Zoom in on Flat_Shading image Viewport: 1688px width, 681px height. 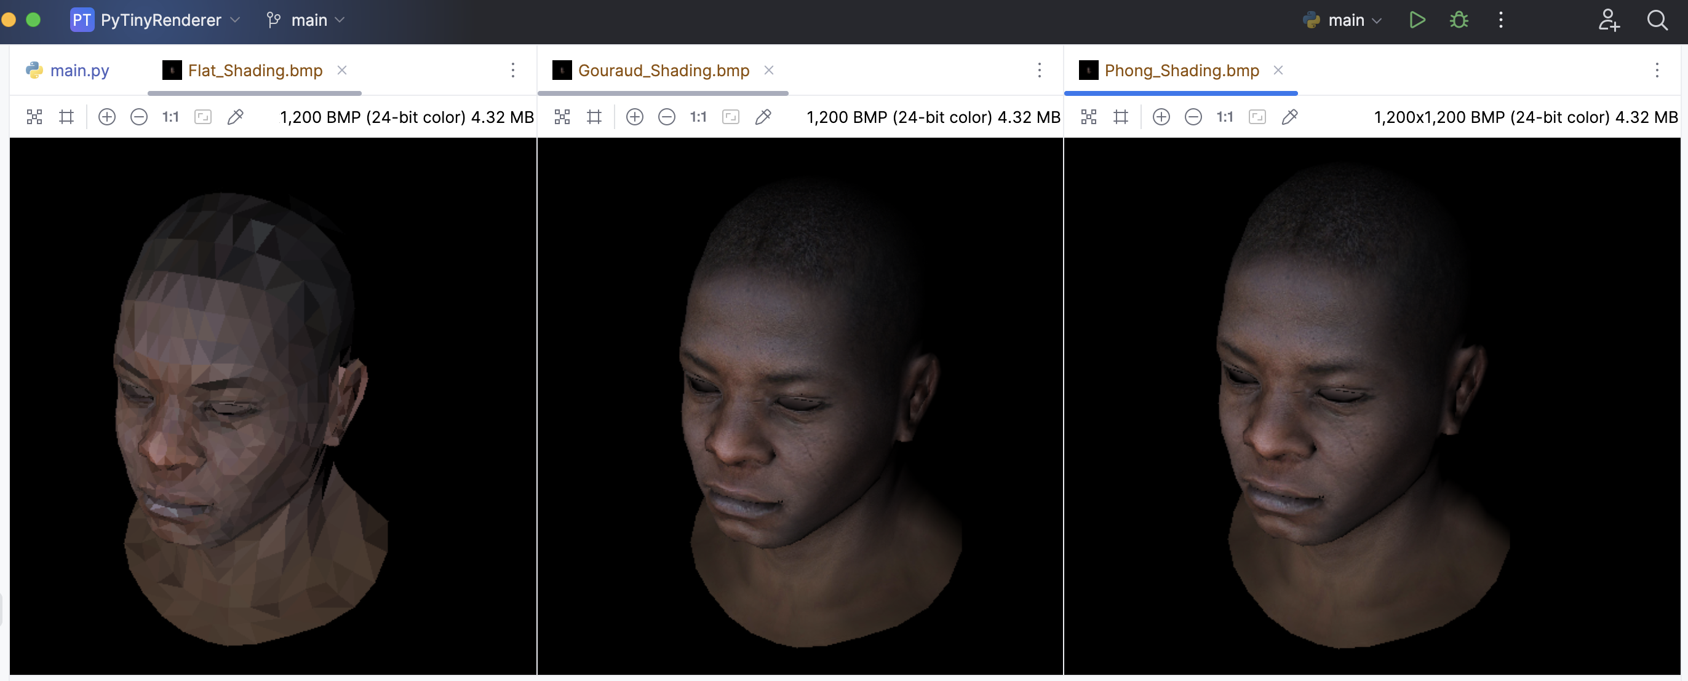(107, 117)
